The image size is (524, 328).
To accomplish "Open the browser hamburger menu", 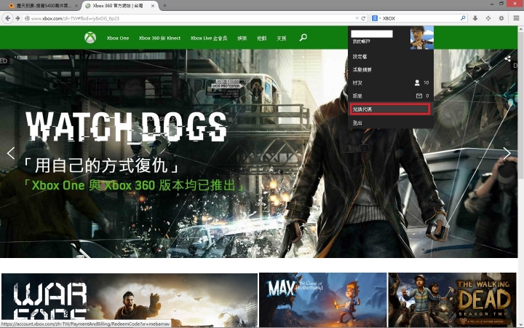I will [x=516, y=18].
